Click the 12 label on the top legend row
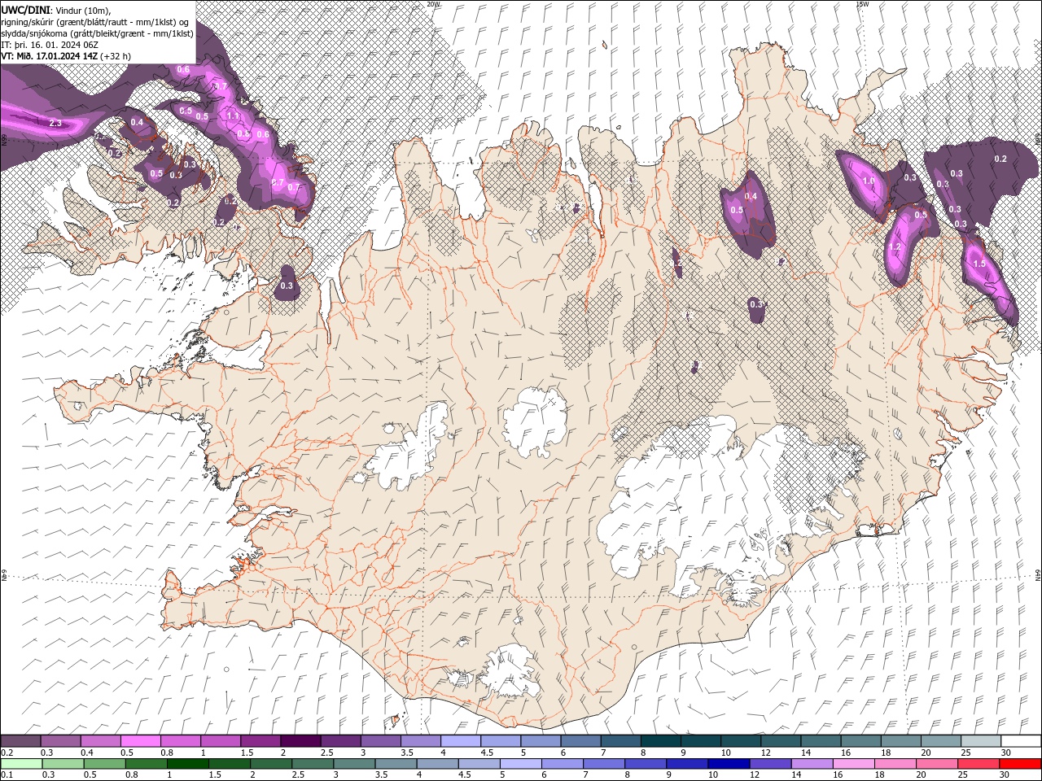The image size is (1042, 781). (x=766, y=753)
